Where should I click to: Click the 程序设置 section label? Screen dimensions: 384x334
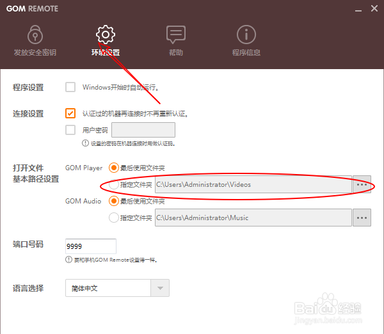pos(28,88)
